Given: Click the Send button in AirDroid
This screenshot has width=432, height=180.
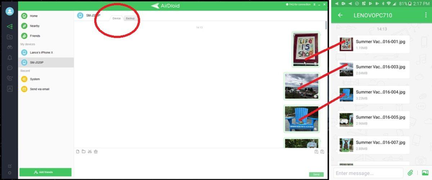Looking at the screenshot, I should click(316, 174).
